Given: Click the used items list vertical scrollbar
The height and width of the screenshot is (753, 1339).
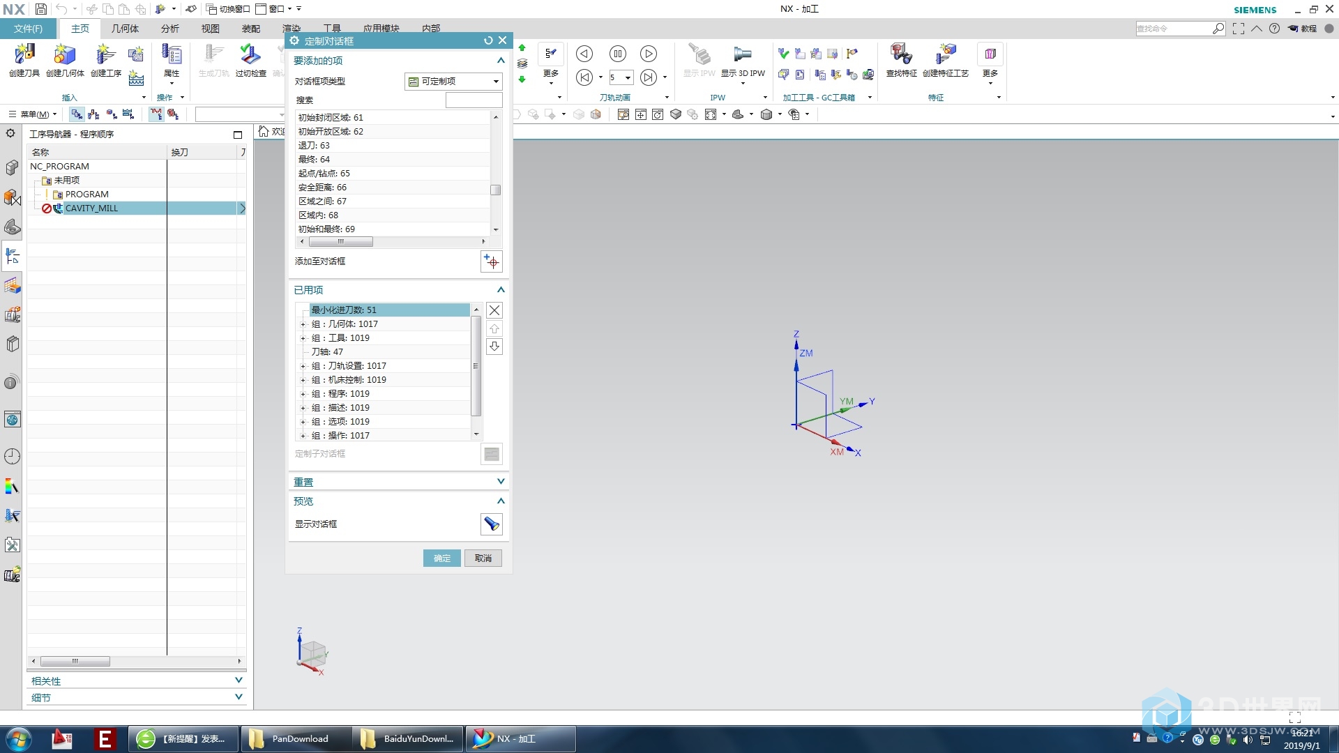Looking at the screenshot, I should click(x=476, y=366).
